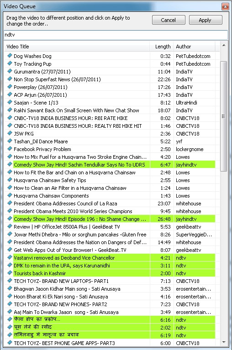Click the icon beside Sachin Tendulkar Says No To UDRS
Screen dimensions: 232x350
click(x=10, y=164)
